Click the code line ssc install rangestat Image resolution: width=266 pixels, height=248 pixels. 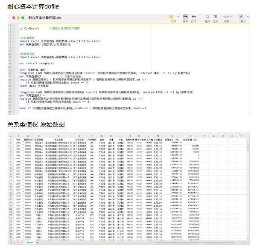pos(36,63)
